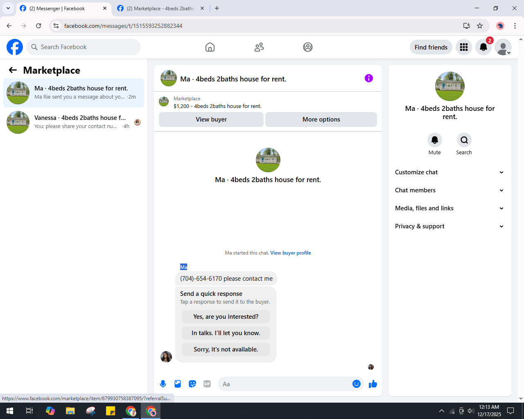
Task: Open the Ma conversation in the chat list
Action: pos(74,93)
